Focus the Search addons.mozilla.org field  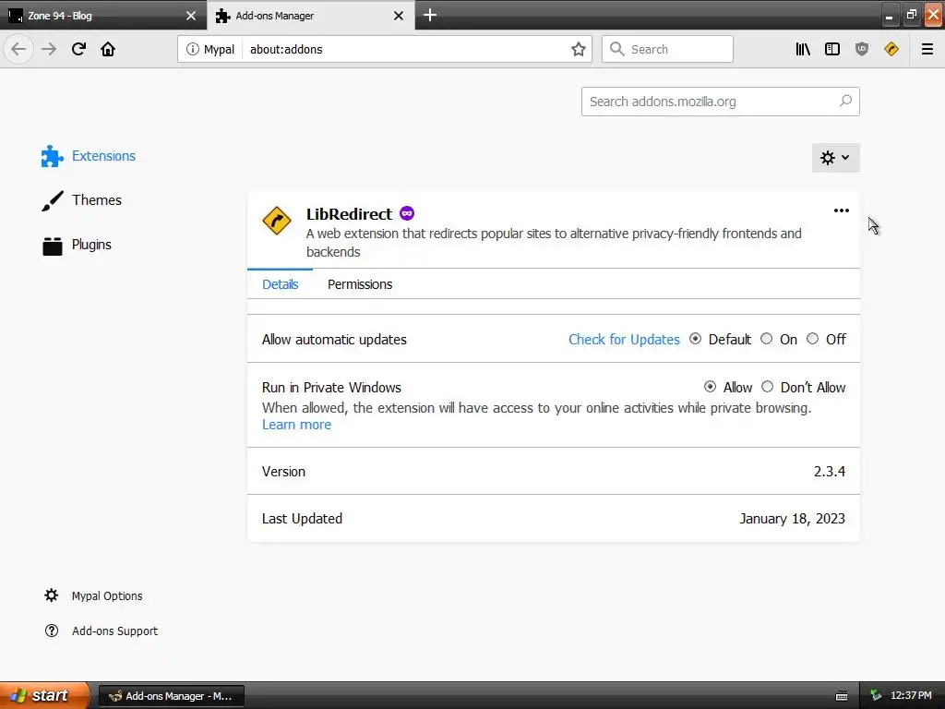click(720, 102)
